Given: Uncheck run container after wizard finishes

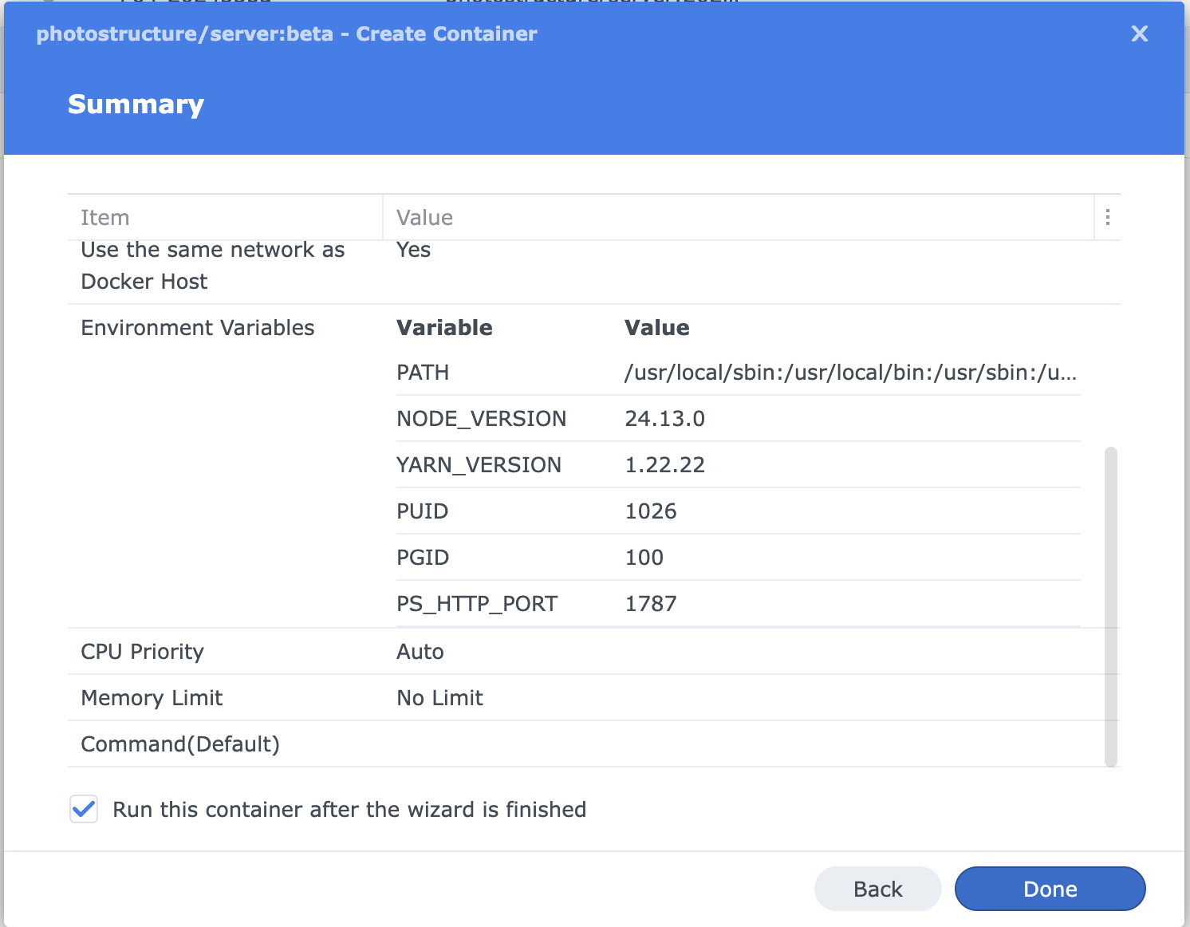Looking at the screenshot, I should coord(84,809).
